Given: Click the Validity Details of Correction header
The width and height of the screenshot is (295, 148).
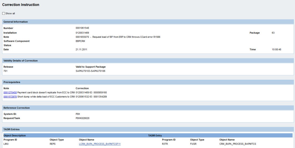Looking at the screenshot, I should coord(20,61).
